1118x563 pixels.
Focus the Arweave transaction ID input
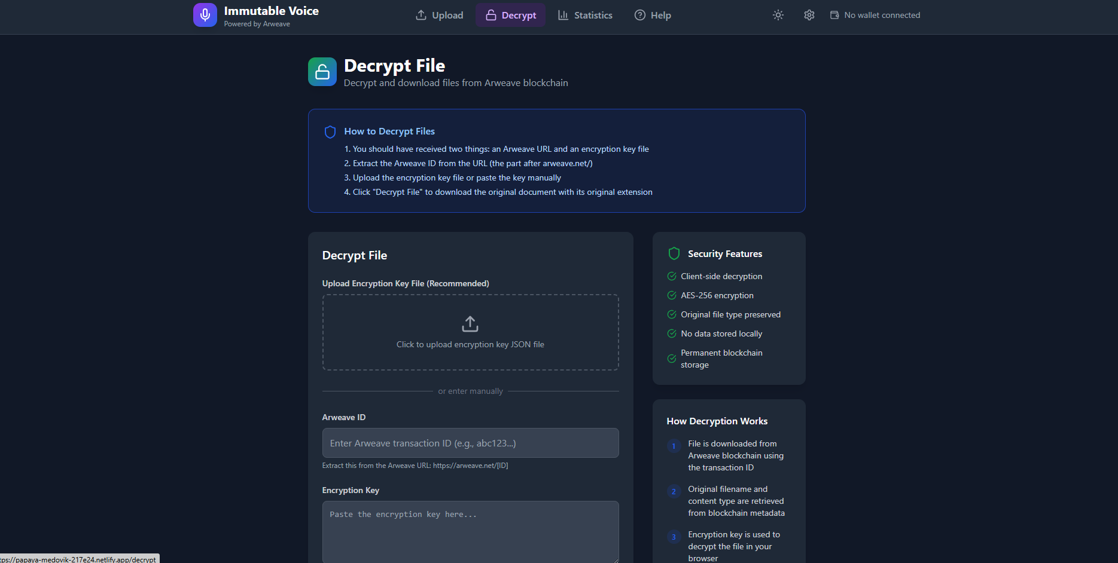470,443
